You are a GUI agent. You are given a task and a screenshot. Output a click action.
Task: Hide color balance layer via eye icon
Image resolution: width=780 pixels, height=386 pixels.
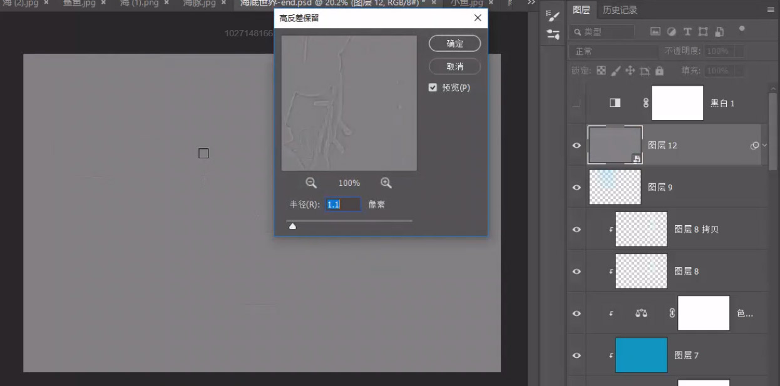(577, 313)
